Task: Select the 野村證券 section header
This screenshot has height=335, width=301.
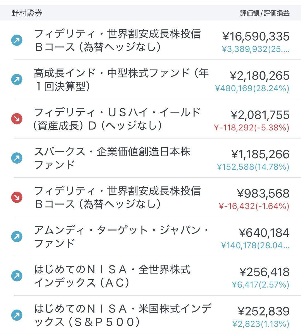Action: [27, 13]
